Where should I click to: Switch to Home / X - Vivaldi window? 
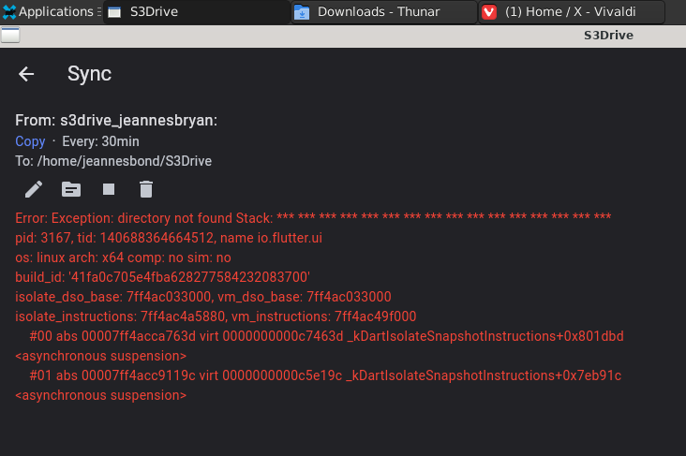[572, 12]
